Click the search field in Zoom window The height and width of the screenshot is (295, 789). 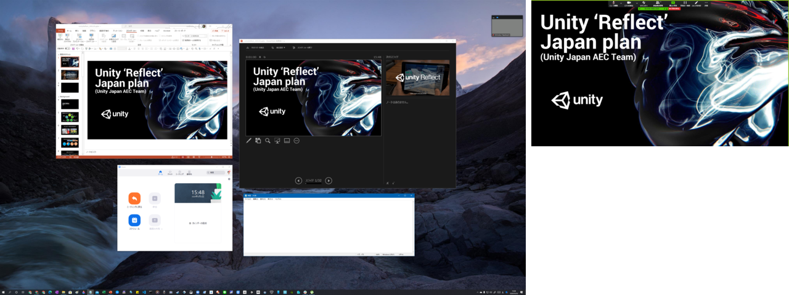[215, 173]
